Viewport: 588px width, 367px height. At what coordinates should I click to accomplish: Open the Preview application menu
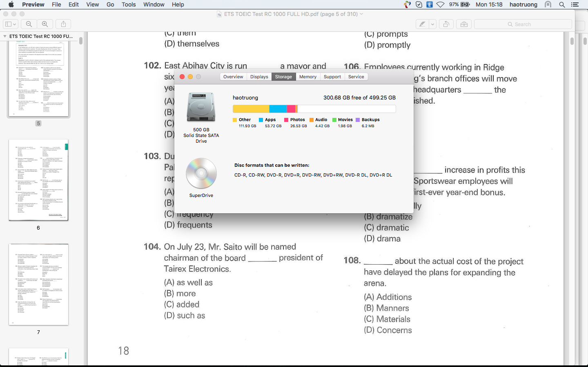pyautogui.click(x=33, y=4)
